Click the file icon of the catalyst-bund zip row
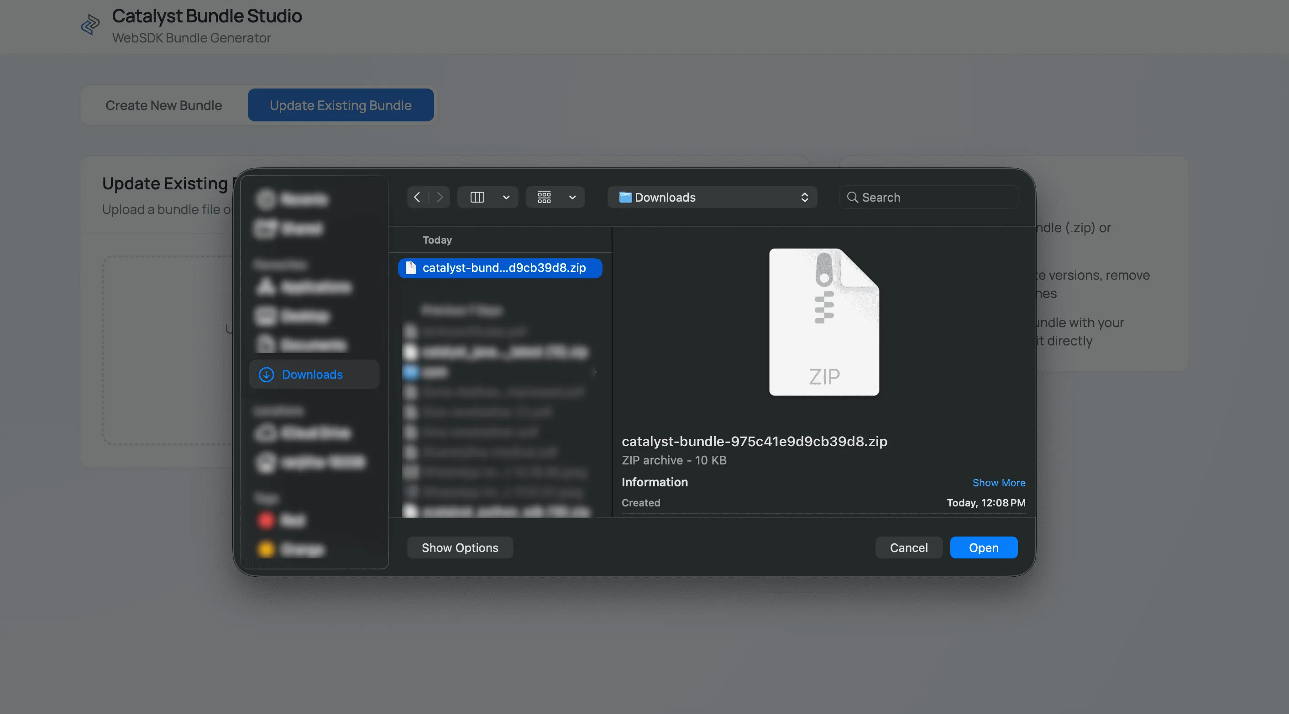Screen dimensions: 1289x714 point(411,268)
